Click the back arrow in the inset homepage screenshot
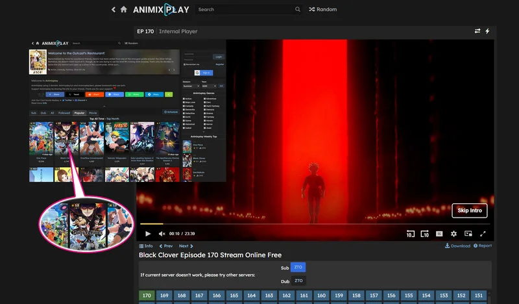This screenshot has width=519, height=304. click(x=32, y=43)
